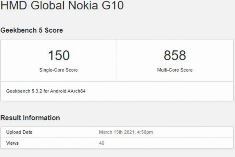
Task: Click the Single-Core Score label
Action: pyautogui.click(x=58, y=70)
